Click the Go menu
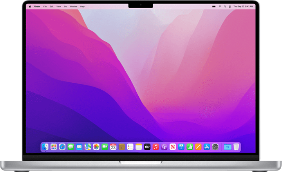This screenshot has width=282, height=172. coord(65,7)
